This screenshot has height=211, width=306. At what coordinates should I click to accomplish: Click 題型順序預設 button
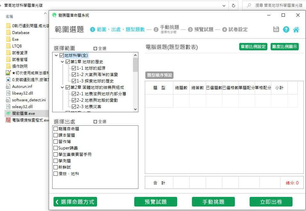tap(159, 75)
